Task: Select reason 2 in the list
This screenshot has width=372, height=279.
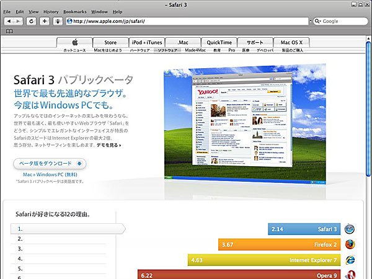Action: point(58,239)
